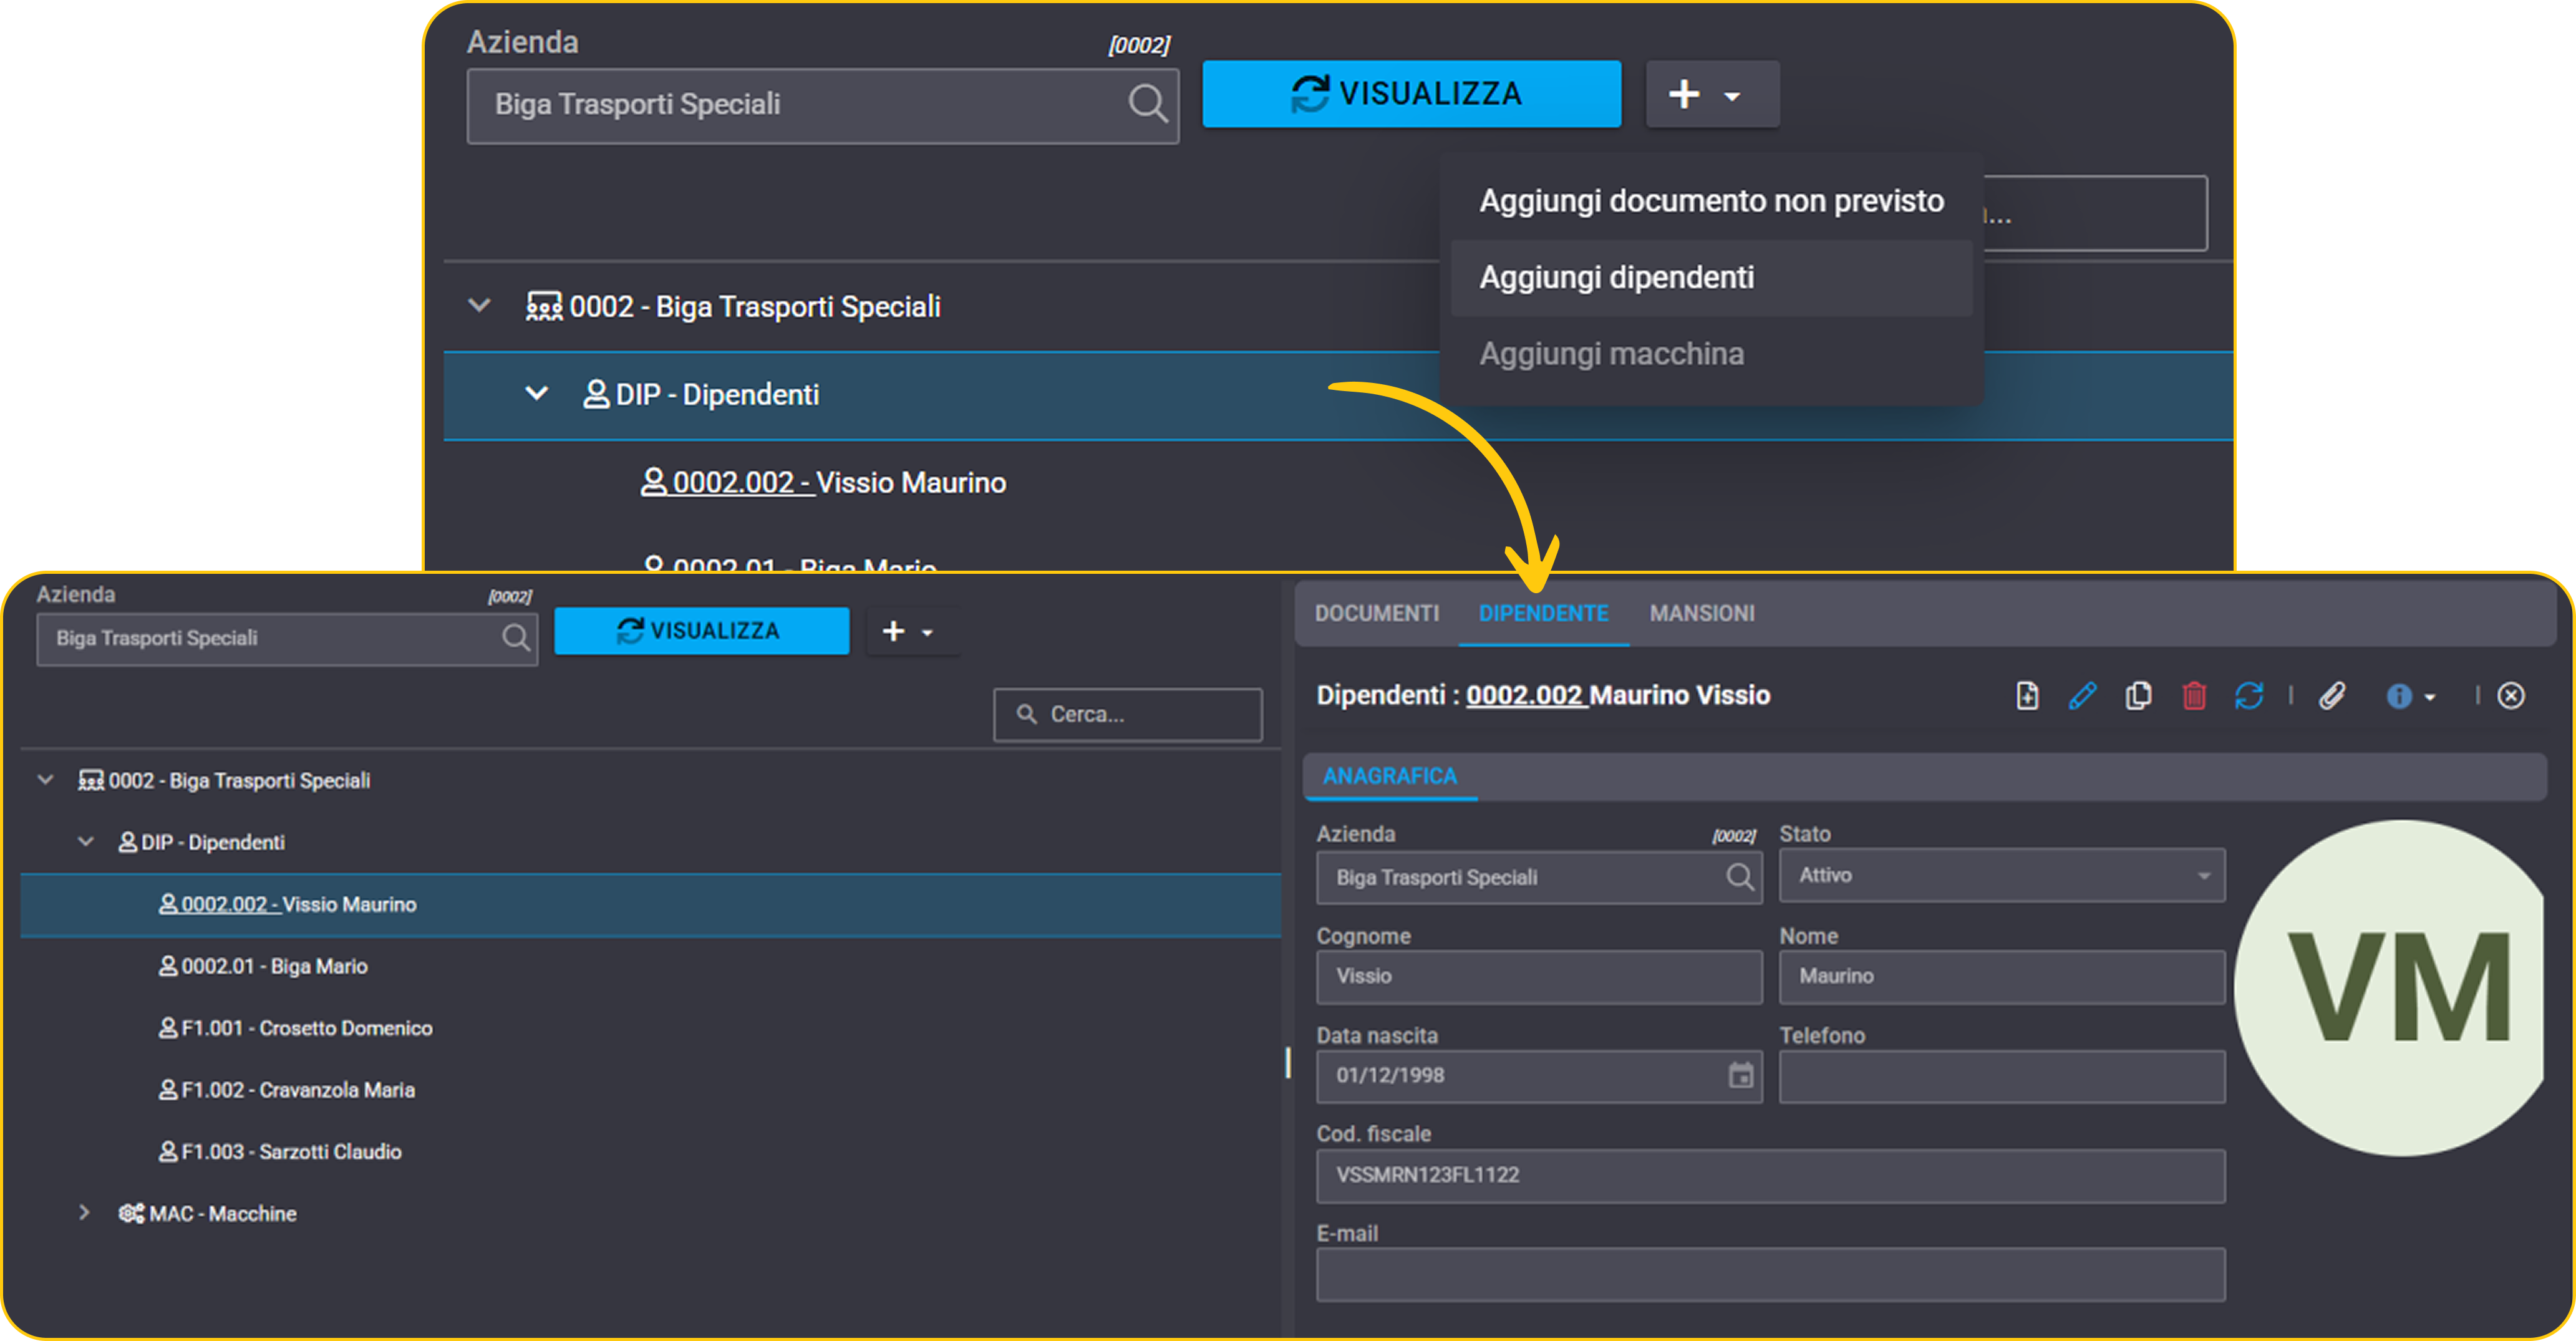Image resolution: width=2576 pixels, height=1341 pixels.
Task: Expand the MAC - Macchine node
Action: 84,1213
